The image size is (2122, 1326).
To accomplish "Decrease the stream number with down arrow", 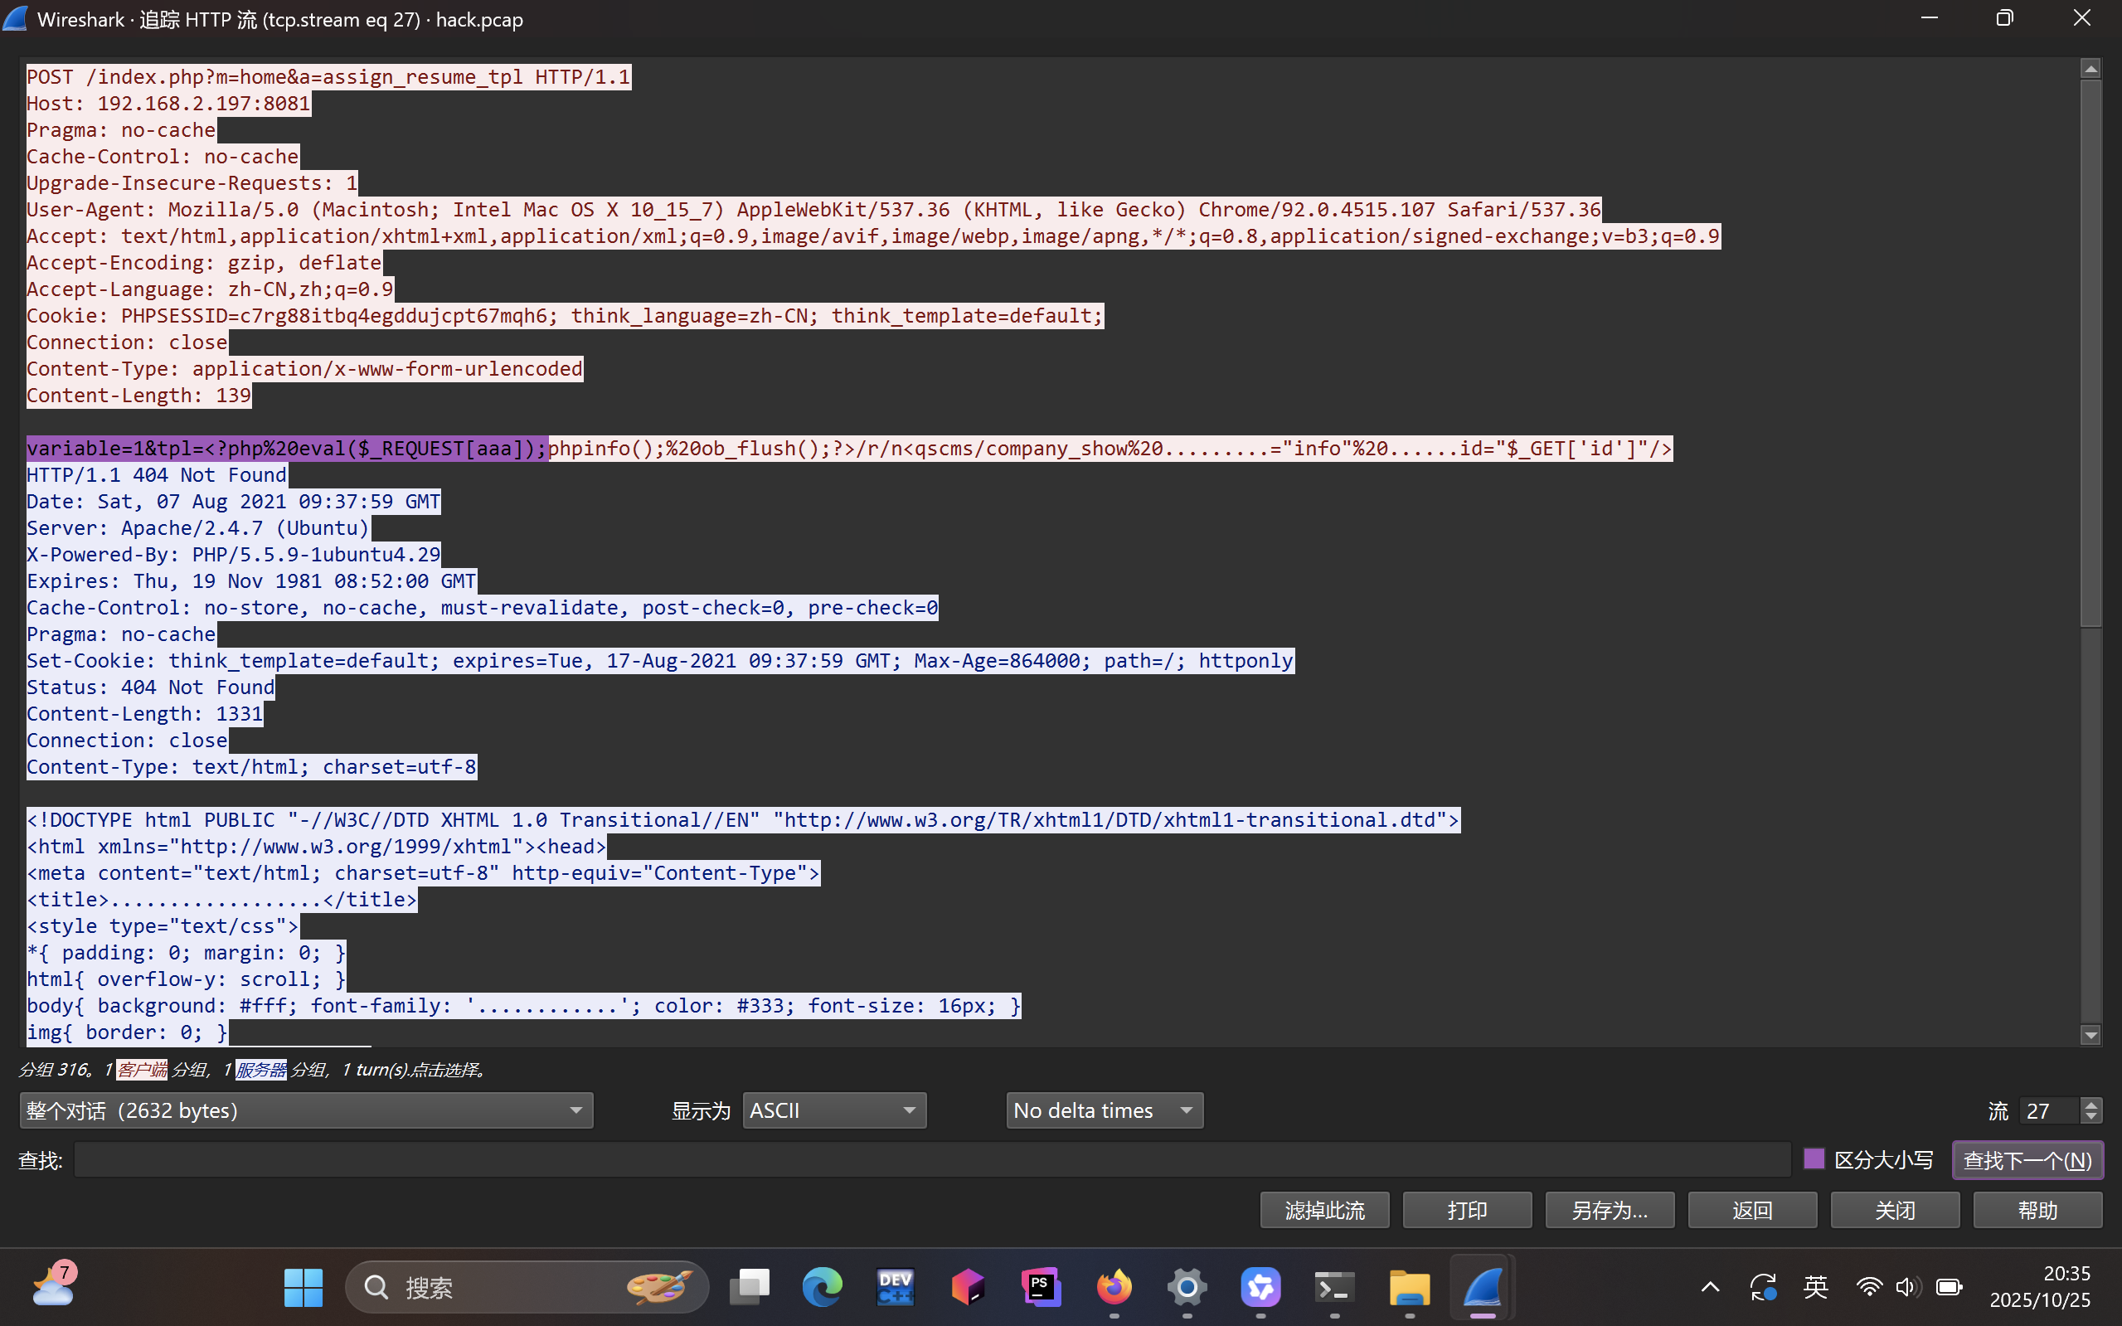I will 2091,1118.
